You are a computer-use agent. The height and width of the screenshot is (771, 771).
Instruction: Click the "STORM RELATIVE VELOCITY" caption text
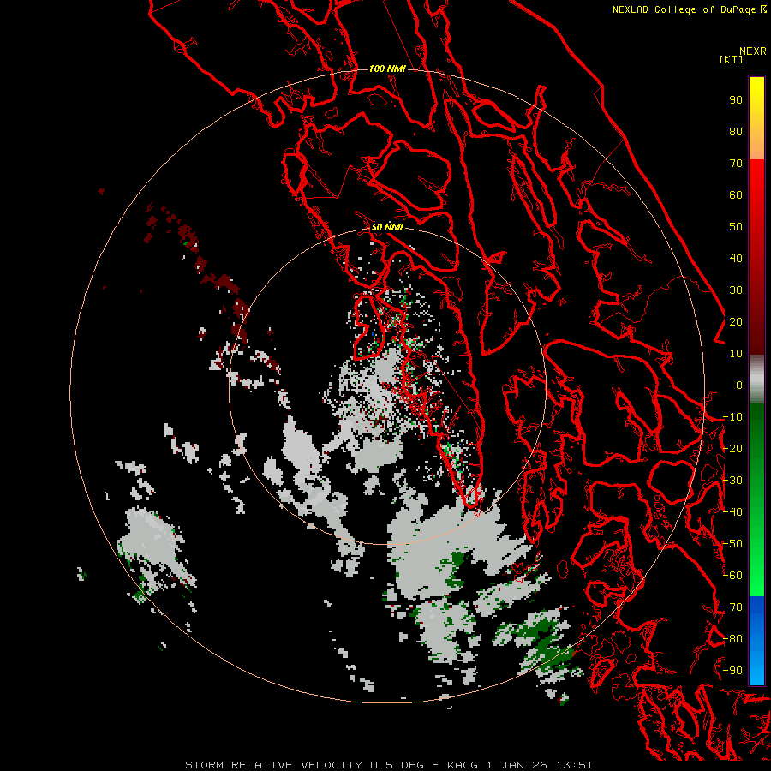click(x=274, y=765)
